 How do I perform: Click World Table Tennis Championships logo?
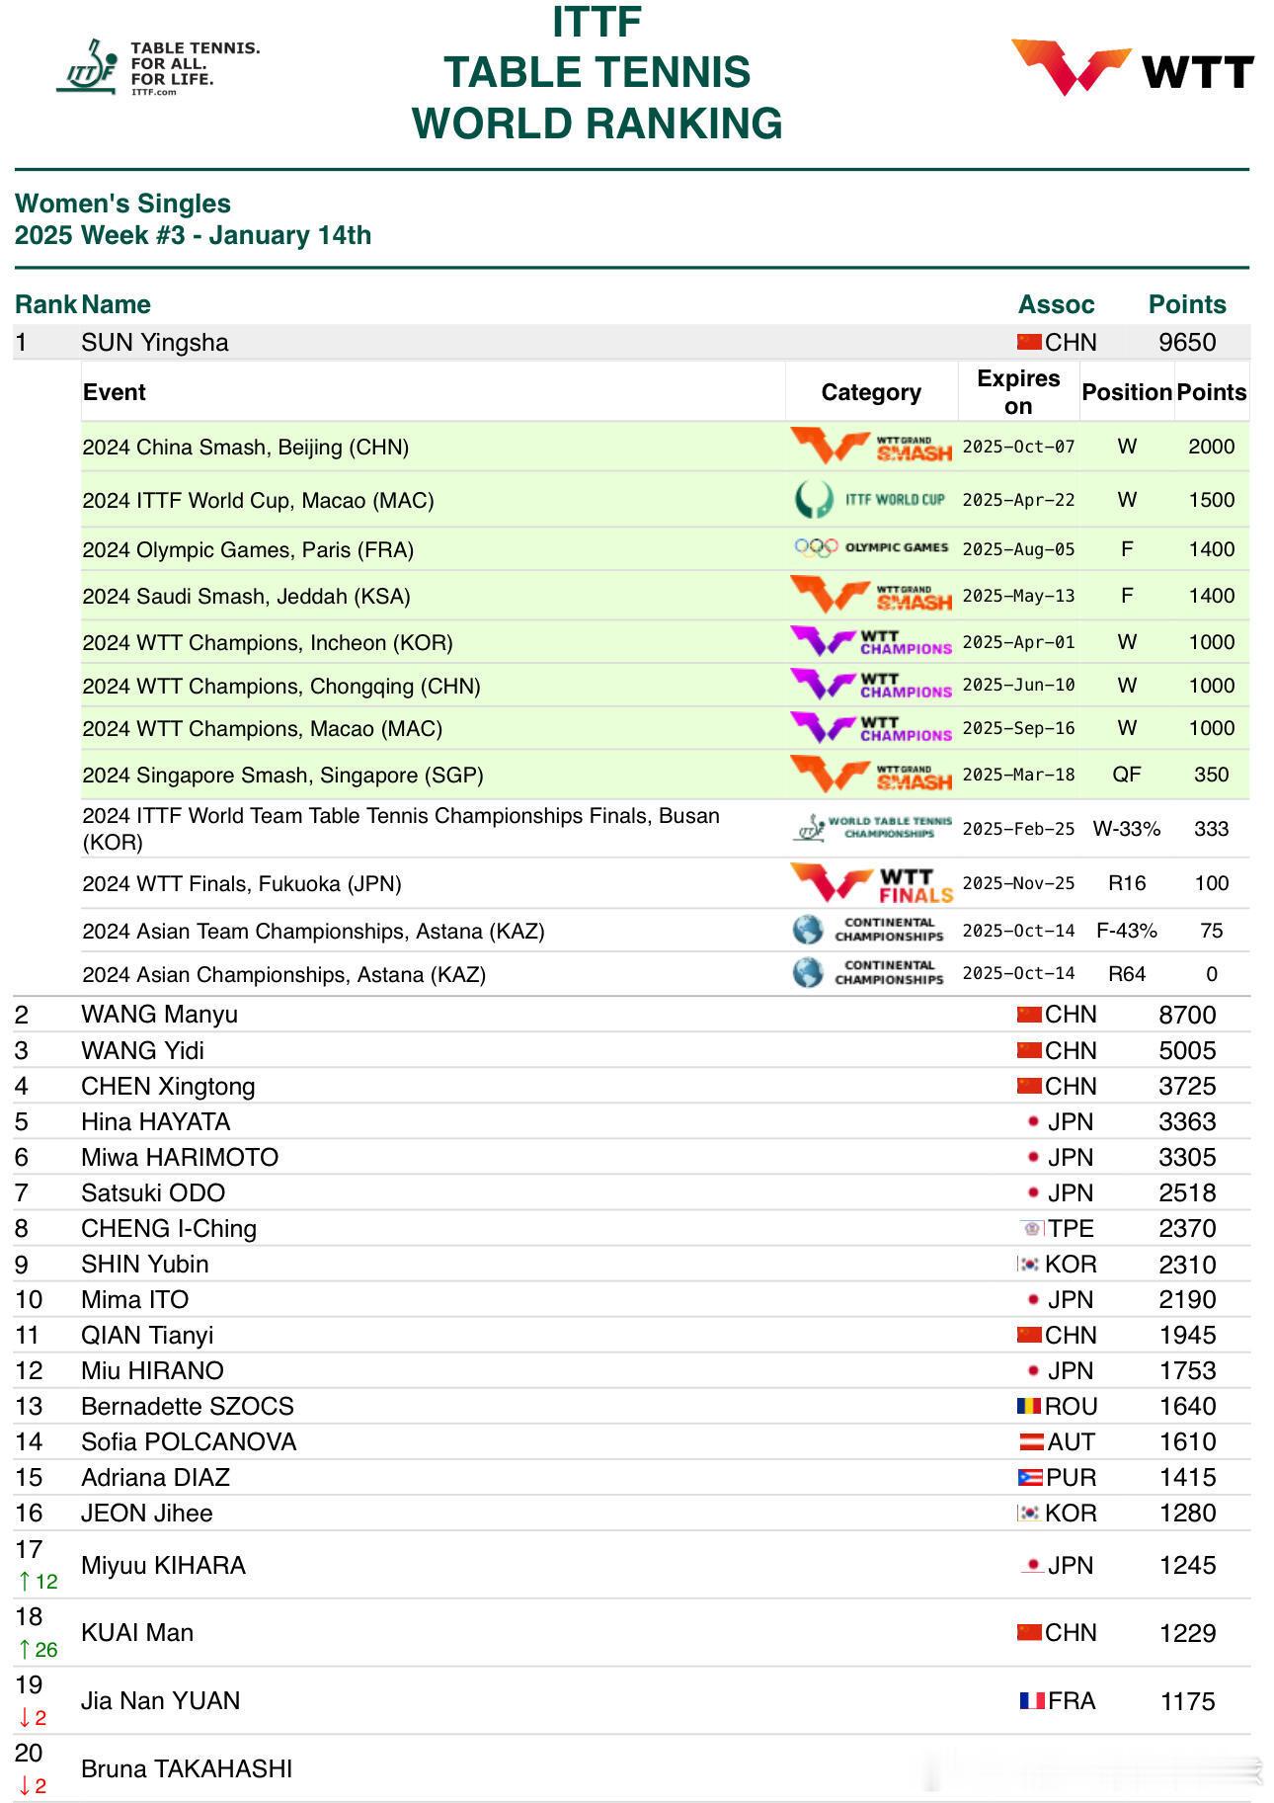tap(871, 828)
